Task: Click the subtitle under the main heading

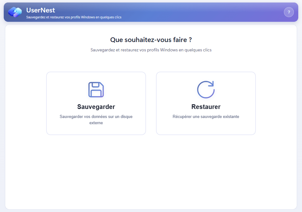Action: click(x=151, y=50)
